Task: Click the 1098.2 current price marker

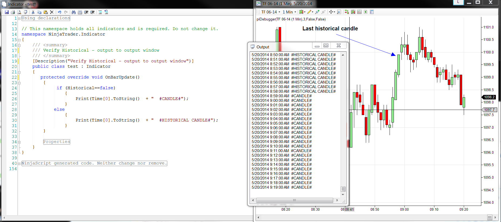Action: [489, 97]
